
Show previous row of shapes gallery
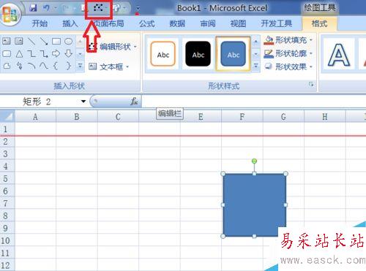(80, 42)
